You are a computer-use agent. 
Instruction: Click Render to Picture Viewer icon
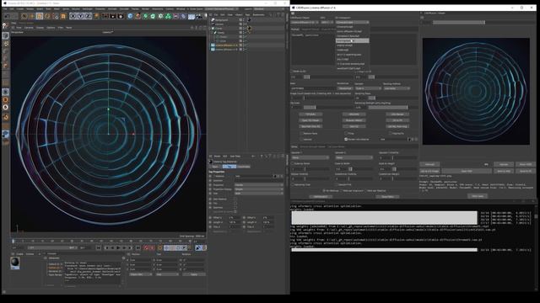pos(112,16)
